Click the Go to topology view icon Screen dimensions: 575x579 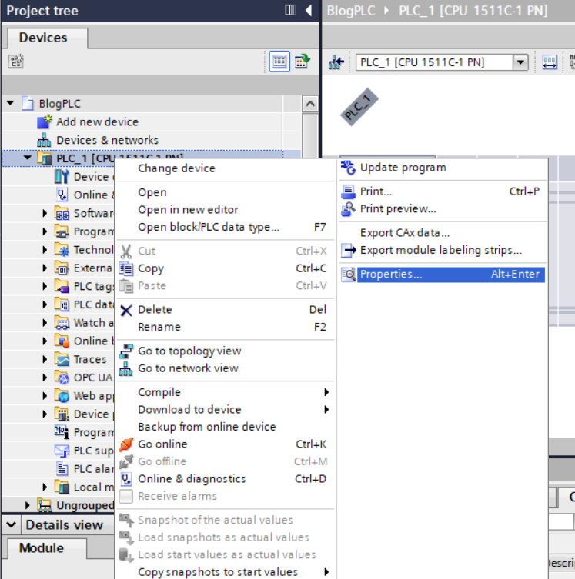(126, 351)
